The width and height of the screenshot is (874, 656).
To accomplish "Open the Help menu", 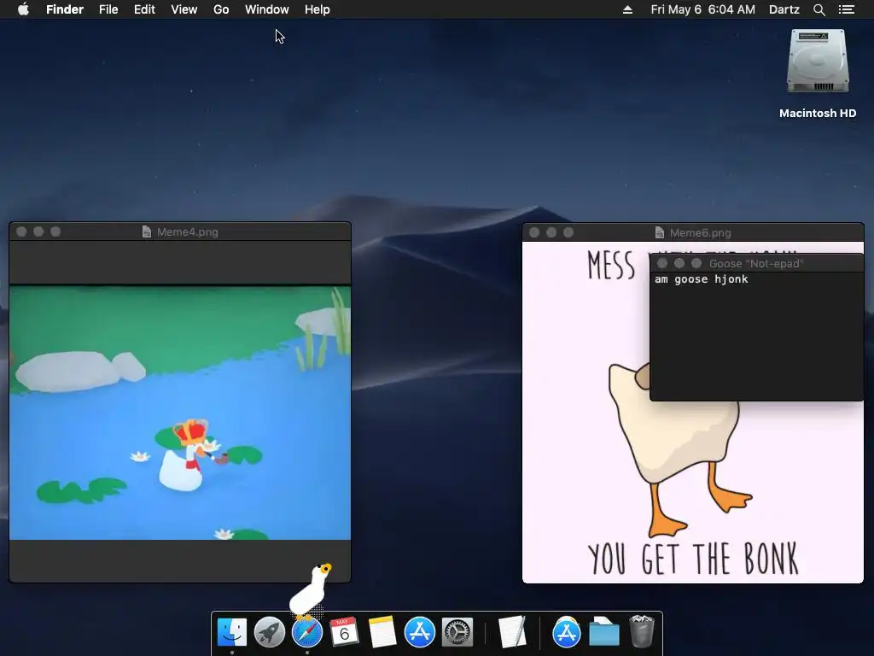I will tap(318, 9).
